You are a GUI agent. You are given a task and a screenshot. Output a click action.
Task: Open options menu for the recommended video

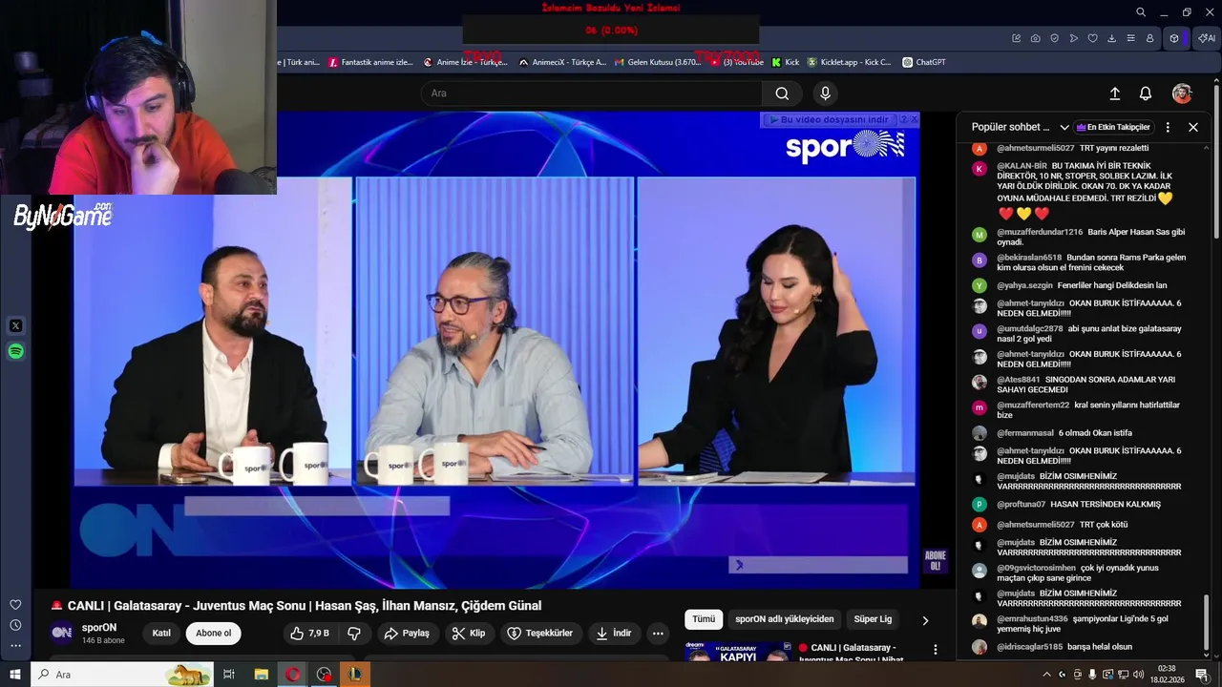tap(936, 650)
